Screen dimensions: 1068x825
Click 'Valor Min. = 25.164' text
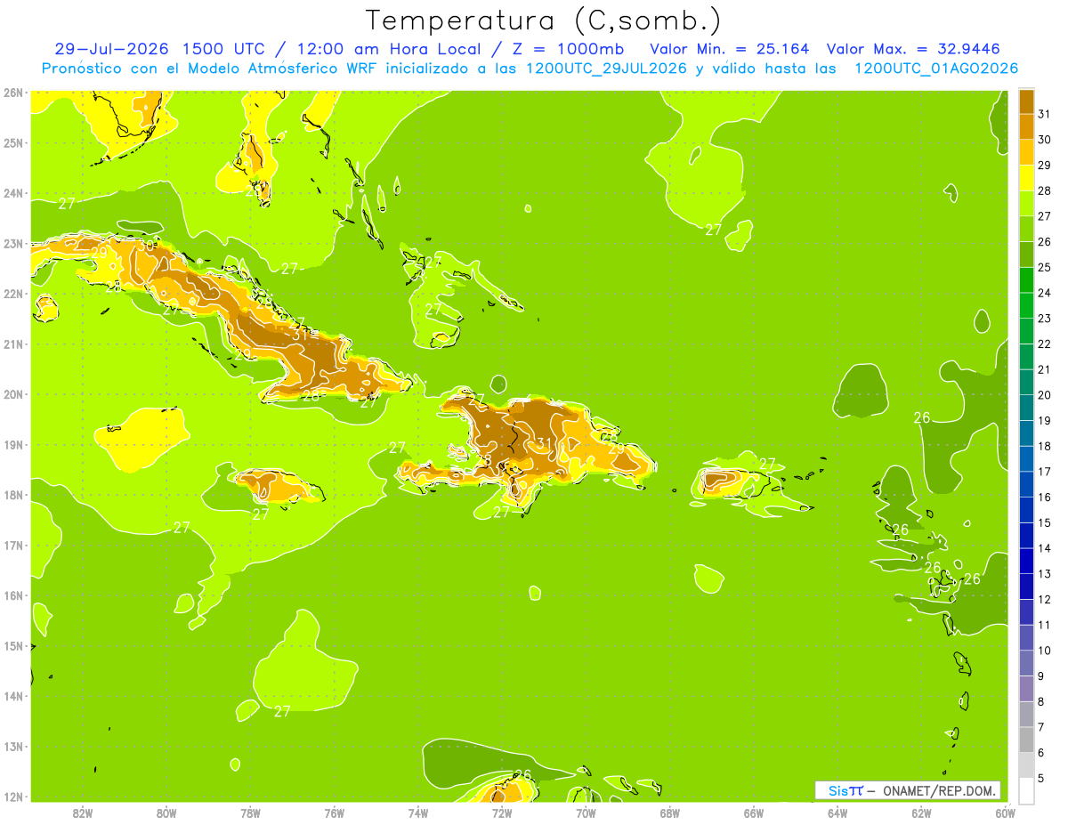click(730, 49)
